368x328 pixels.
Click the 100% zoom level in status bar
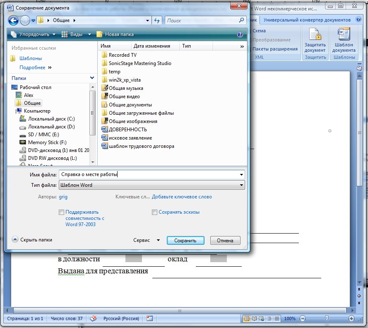coord(290,318)
